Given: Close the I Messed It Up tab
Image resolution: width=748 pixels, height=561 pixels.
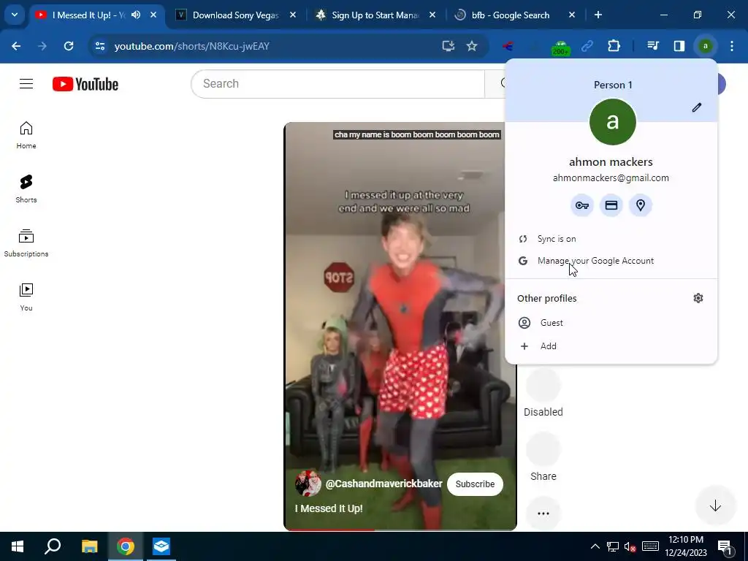Looking at the screenshot, I should pyautogui.click(x=153, y=15).
